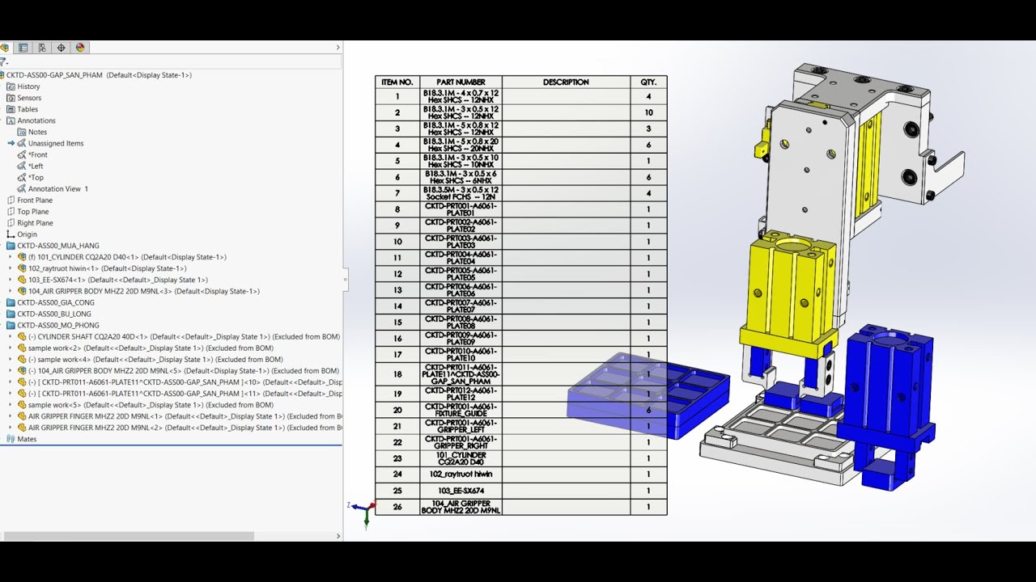Image resolution: width=1036 pixels, height=582 pixels.
Task: Click the *Front annotation view icon
Action: point(22,154)
